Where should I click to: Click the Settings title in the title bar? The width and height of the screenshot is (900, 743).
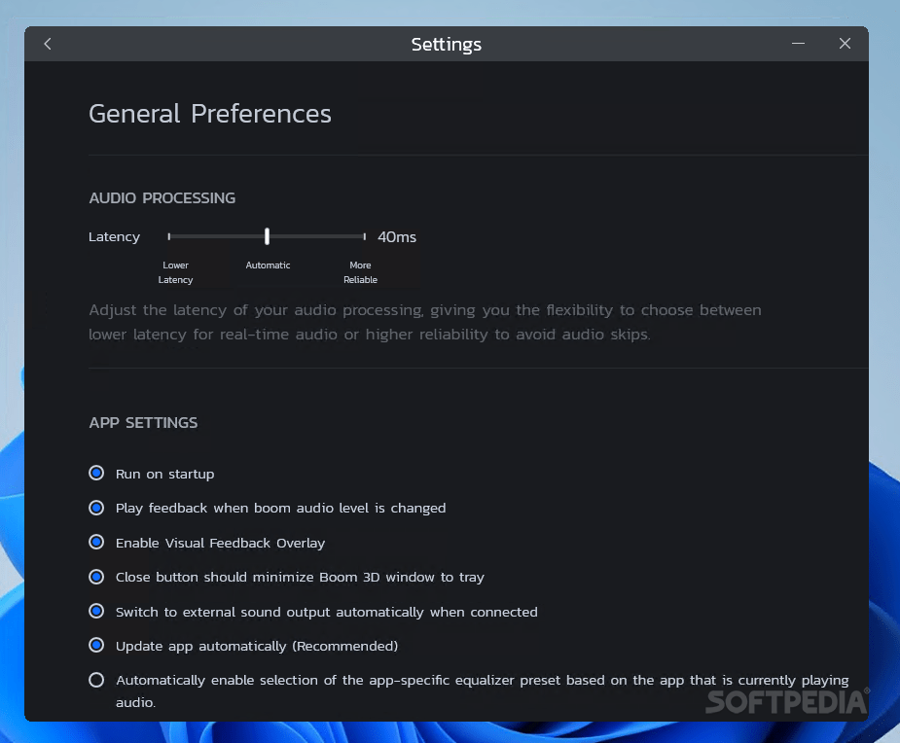tap(446, 44)
